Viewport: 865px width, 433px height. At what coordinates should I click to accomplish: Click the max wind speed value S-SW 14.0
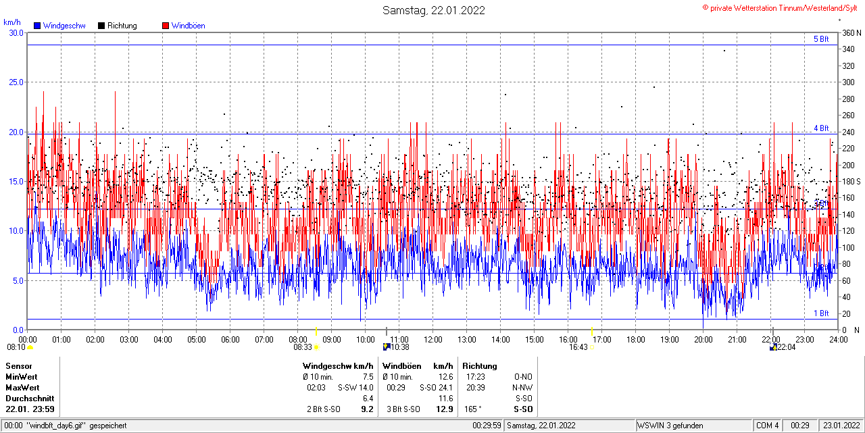(355, 387)
